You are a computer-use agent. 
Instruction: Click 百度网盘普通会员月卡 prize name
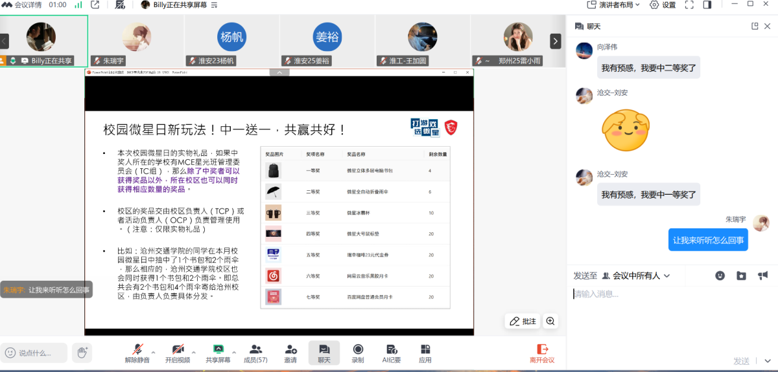(x=370, y=296)
